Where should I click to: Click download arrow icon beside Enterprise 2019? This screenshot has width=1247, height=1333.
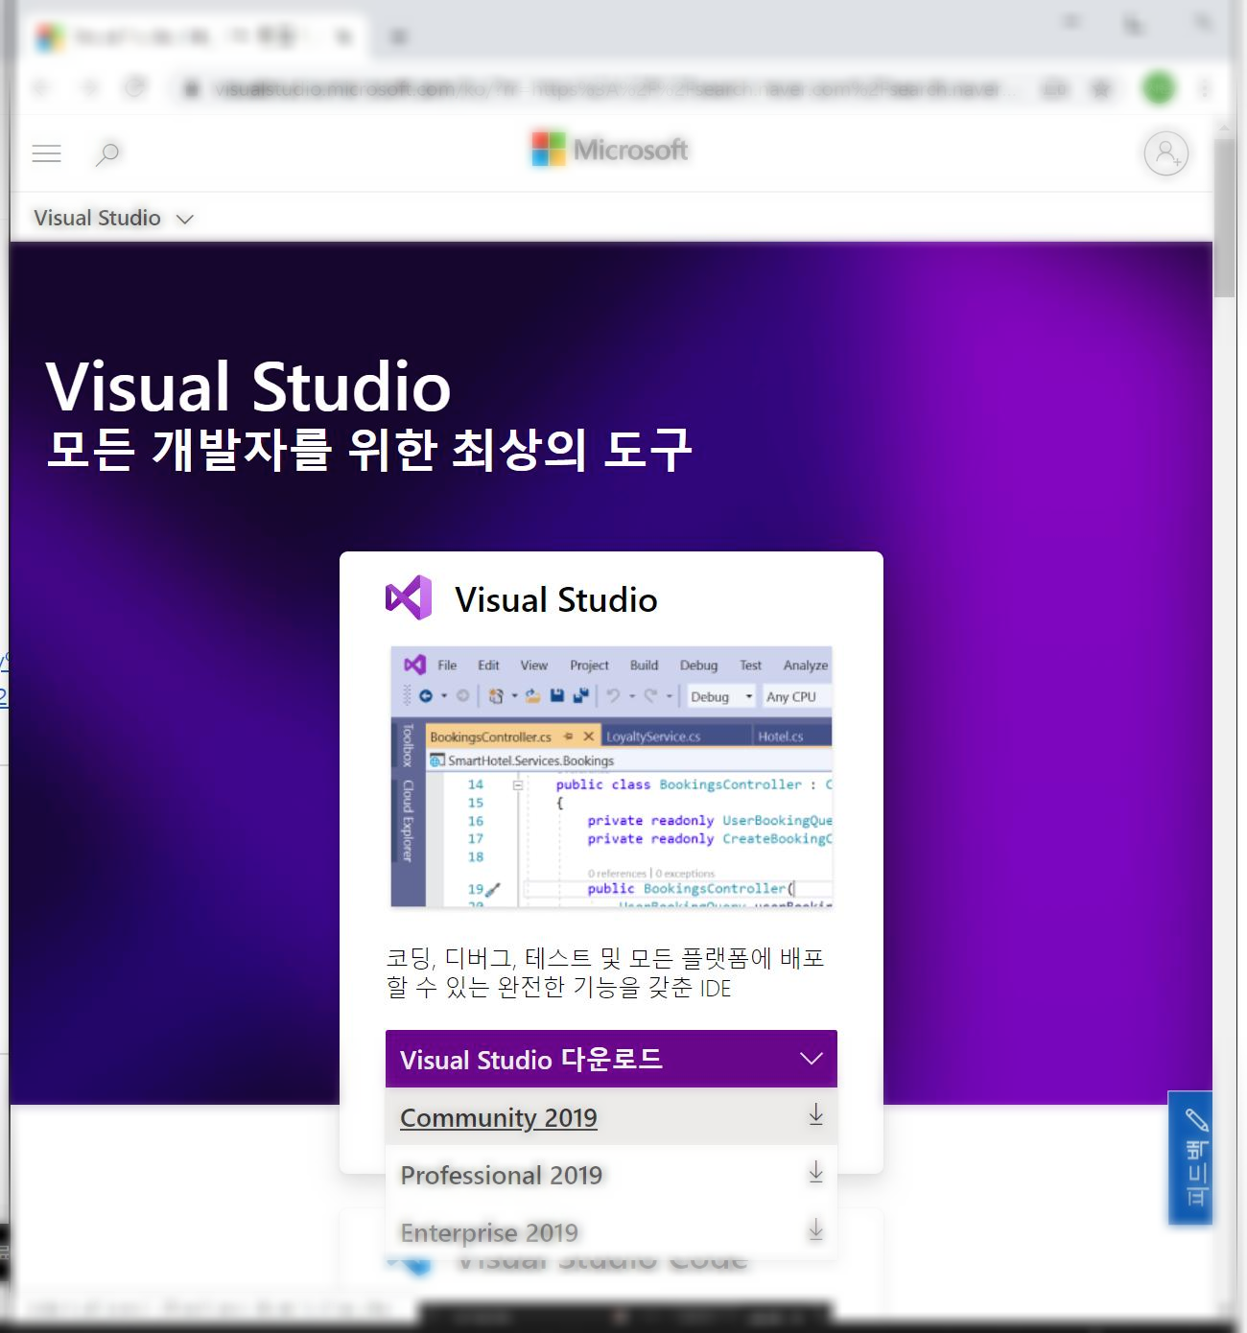[815, 1229]
